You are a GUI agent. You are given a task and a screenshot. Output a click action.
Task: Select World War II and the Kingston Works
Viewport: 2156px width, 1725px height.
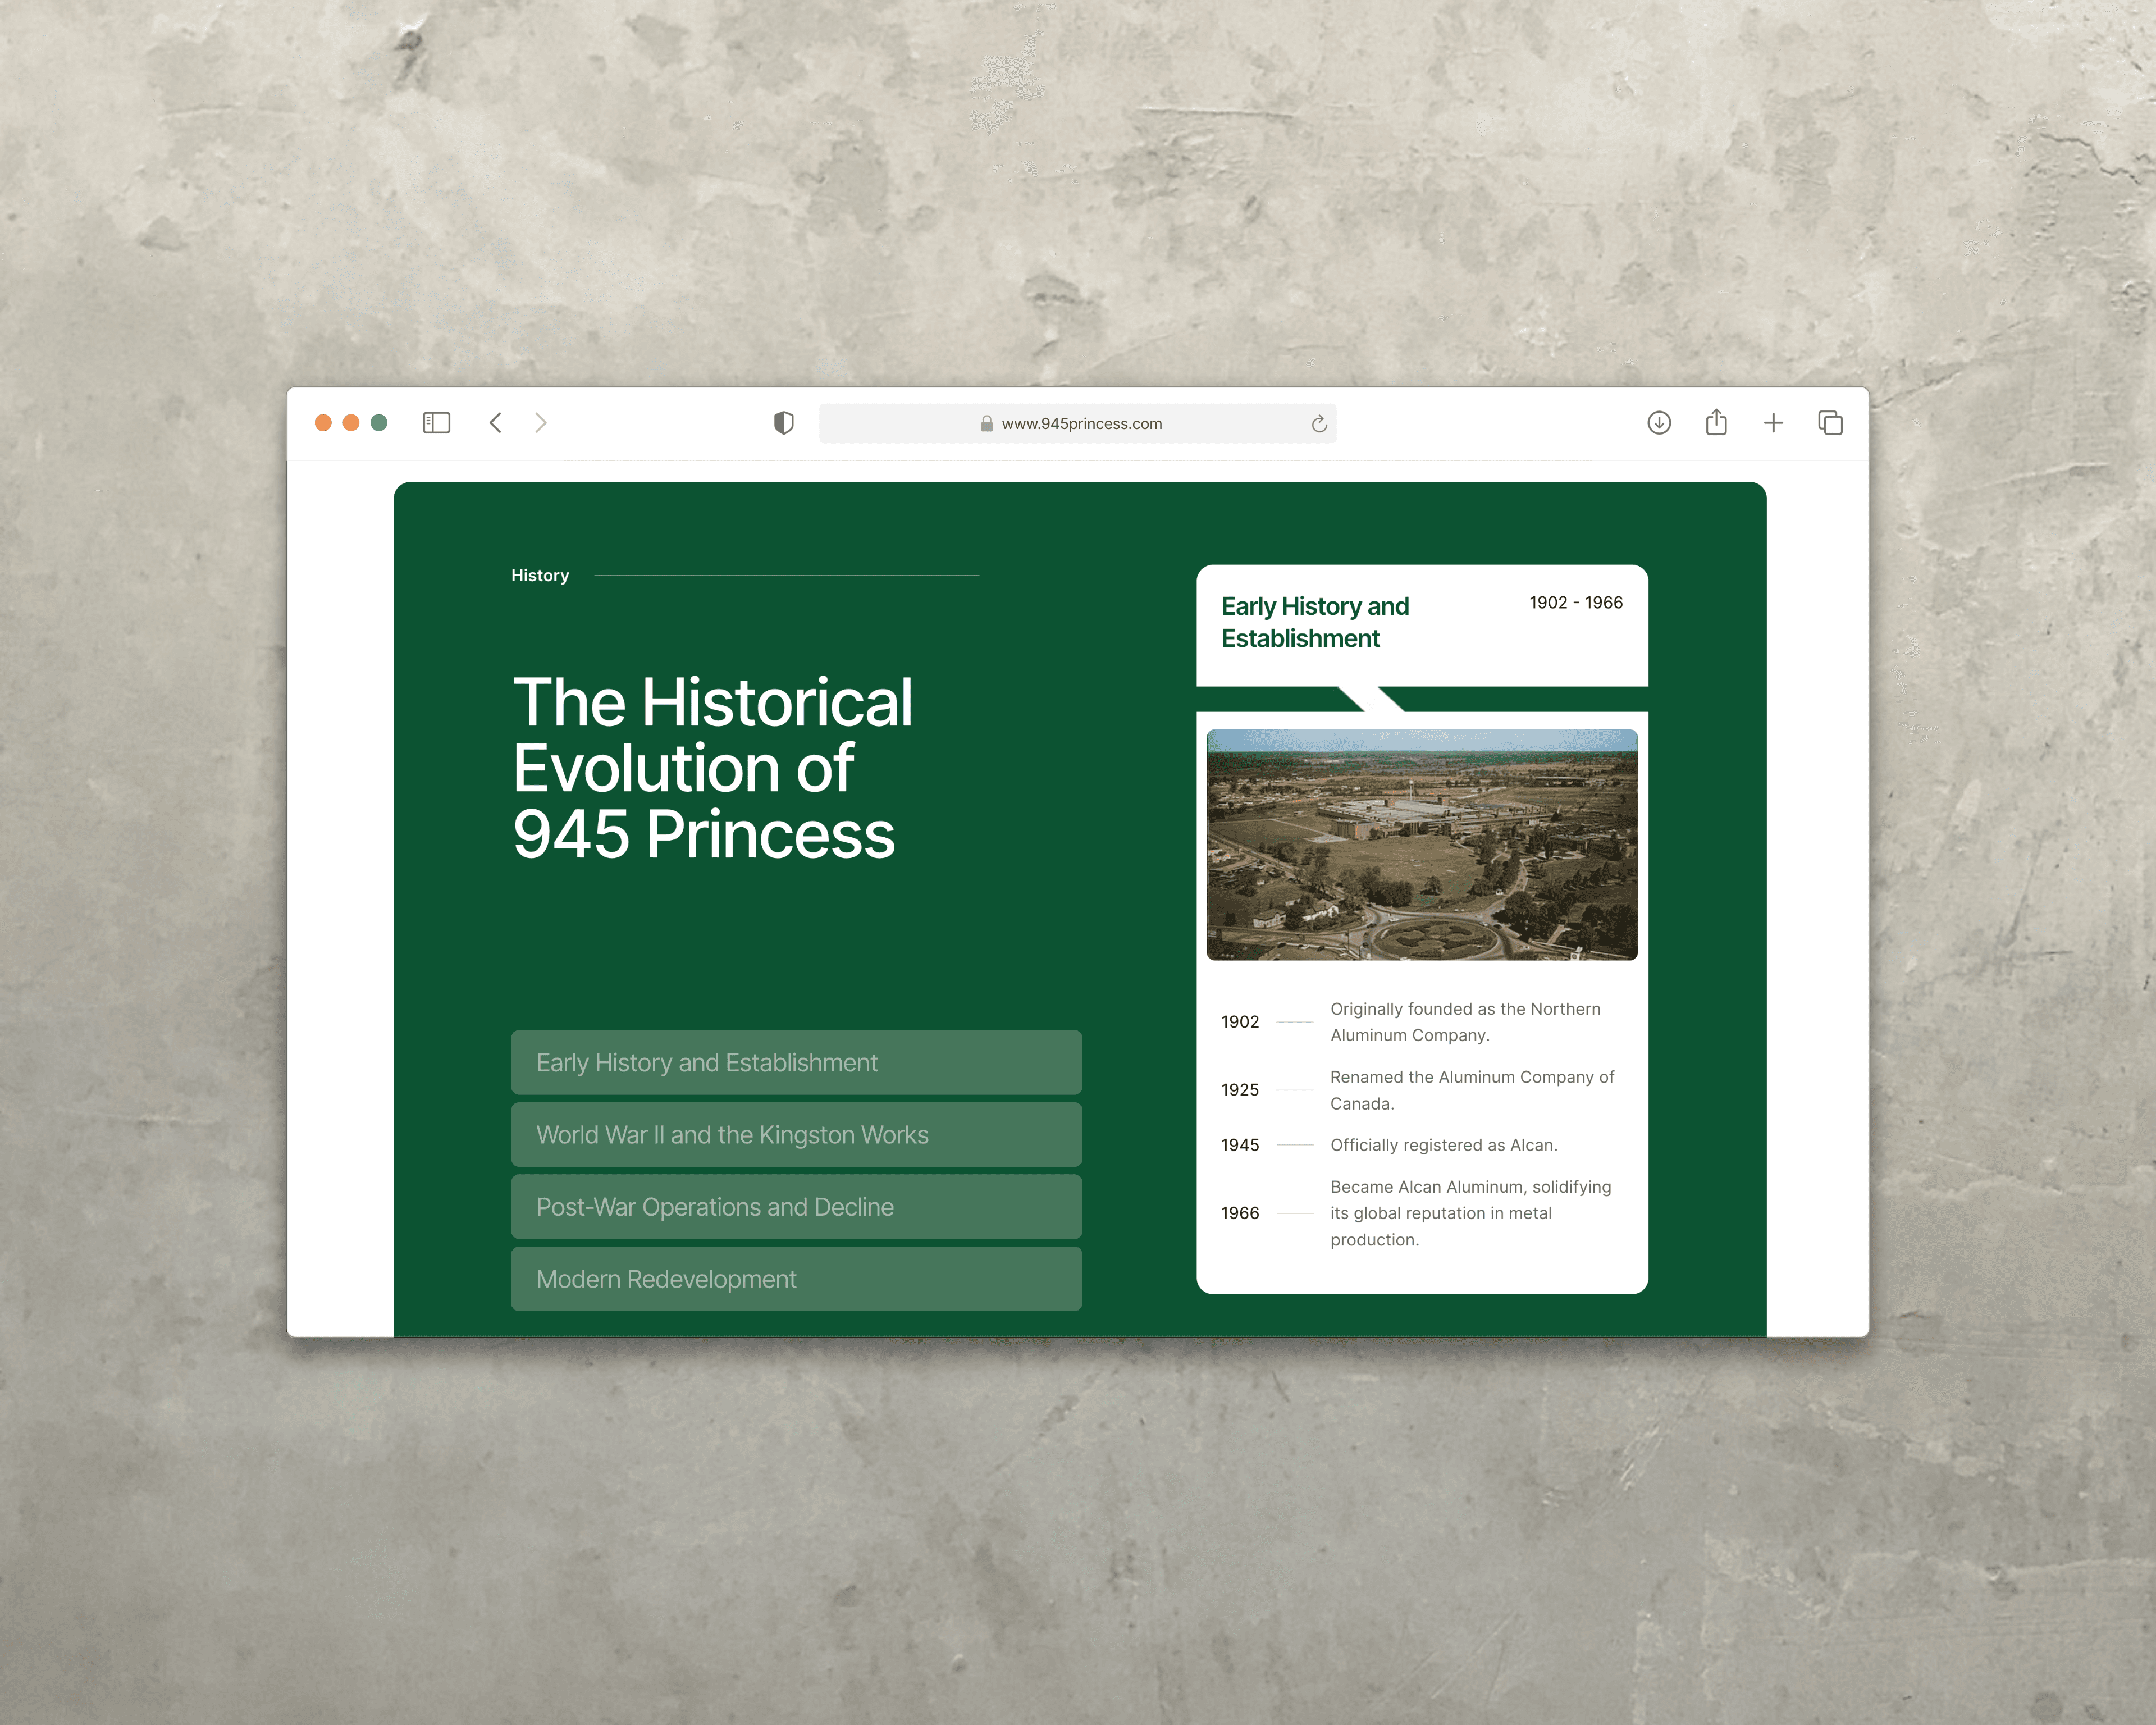pyautogui.click(x=796, y=1134)
